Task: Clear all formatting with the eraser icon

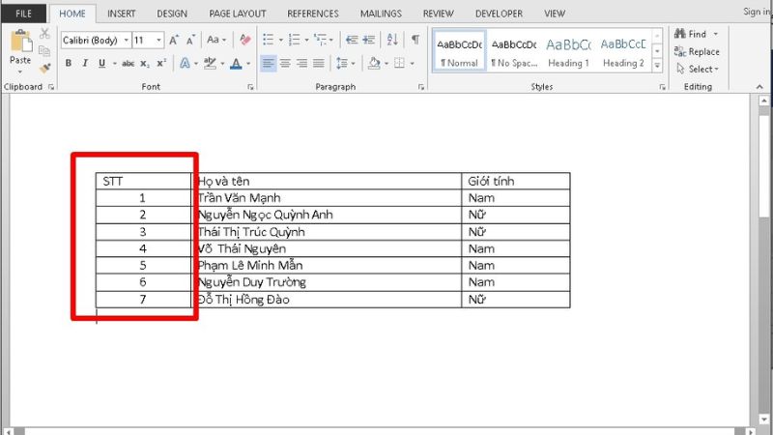Action: pos(244,41)
